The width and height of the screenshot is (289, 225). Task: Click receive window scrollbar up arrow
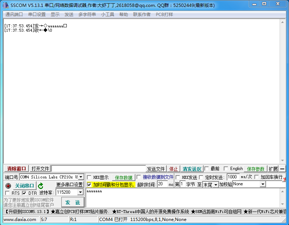pyautogui.click(x=282, y=22)
